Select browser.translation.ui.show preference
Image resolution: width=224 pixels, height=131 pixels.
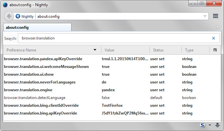pyautogui.click(x=29, y=74)
